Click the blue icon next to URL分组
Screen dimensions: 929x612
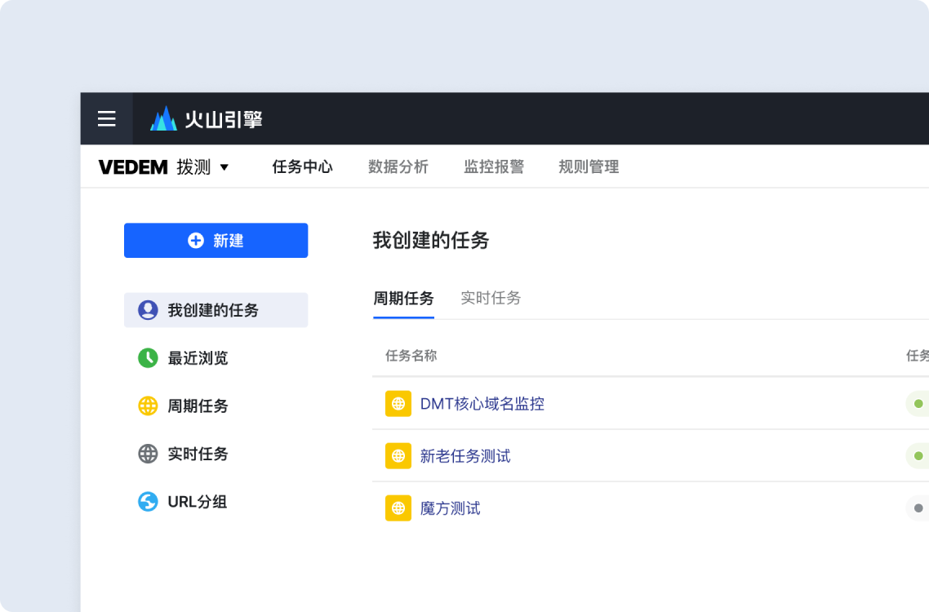click(x=147, y=502)
